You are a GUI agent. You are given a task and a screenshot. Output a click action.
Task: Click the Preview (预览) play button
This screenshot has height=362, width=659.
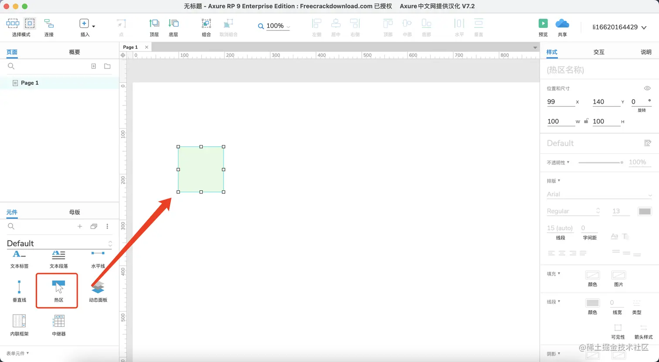coord(543,24)
